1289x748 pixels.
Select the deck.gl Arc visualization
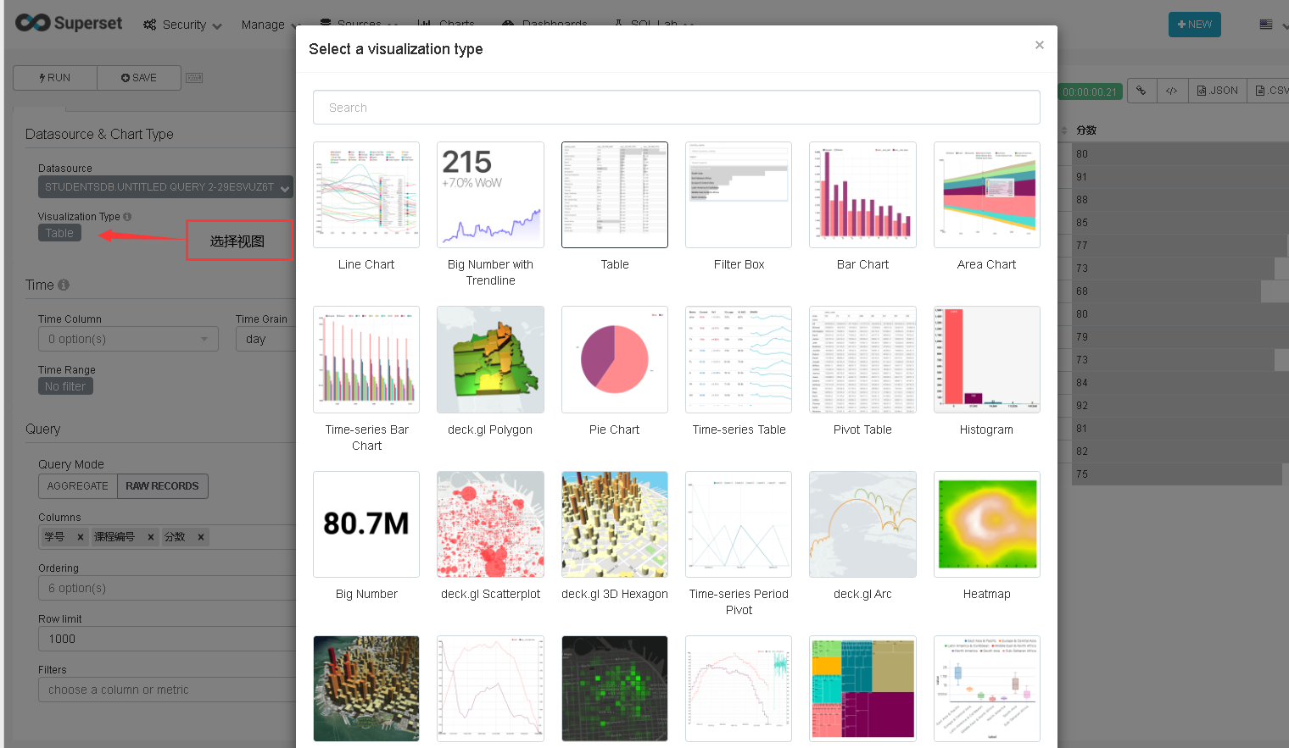click(x=862, y=524)
